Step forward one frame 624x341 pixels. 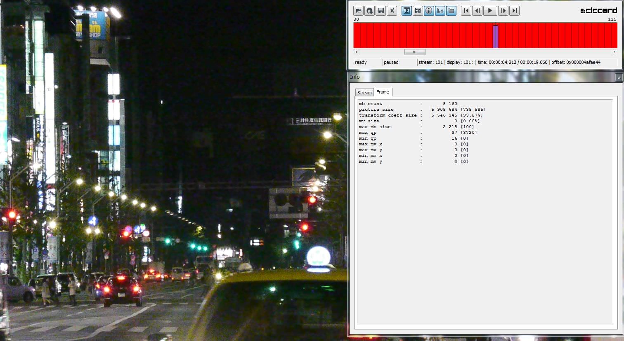(503, 11)
